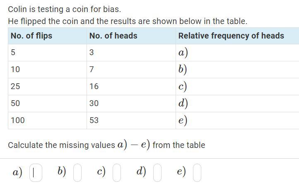The image size is (299, 191).
Task: Click the cell showing 7 heads
Action: [92, 69]
